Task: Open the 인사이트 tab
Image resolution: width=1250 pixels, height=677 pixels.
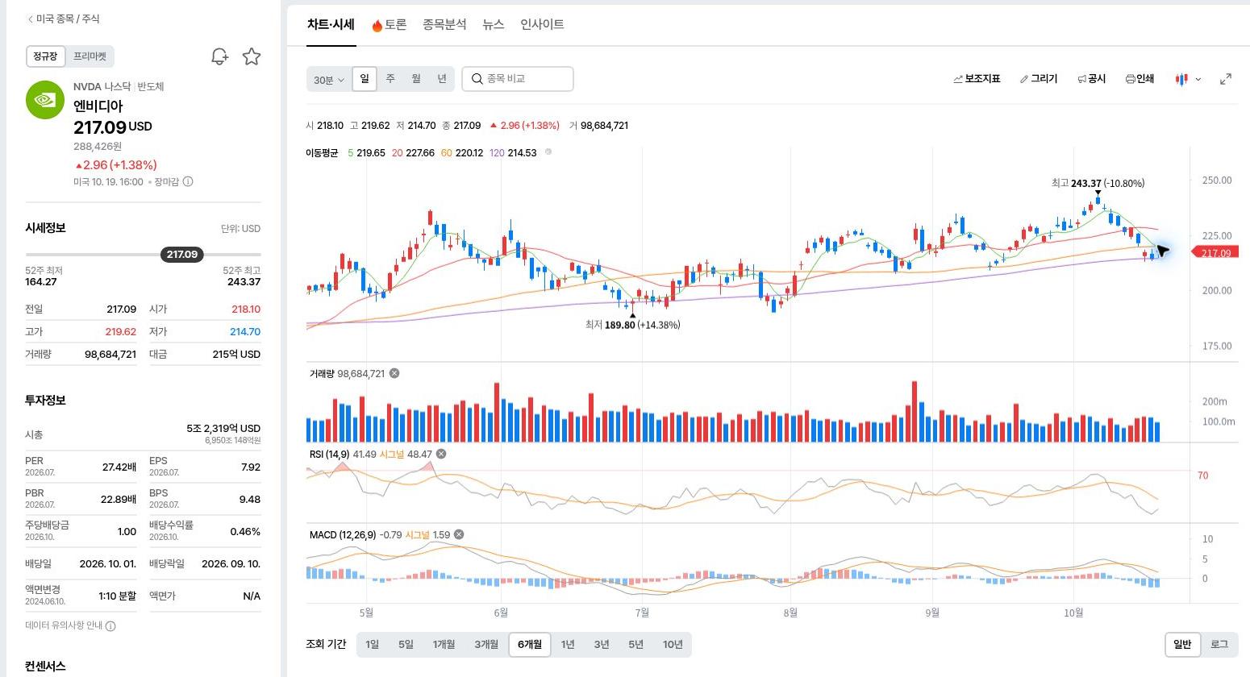Action: 542,24
